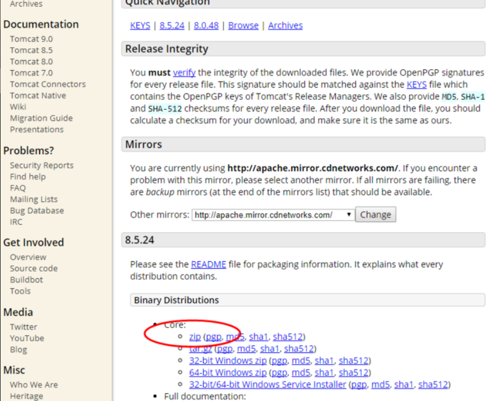
Task: Expand the Other mirrors dropdown
Action: (x=273, y=215)
